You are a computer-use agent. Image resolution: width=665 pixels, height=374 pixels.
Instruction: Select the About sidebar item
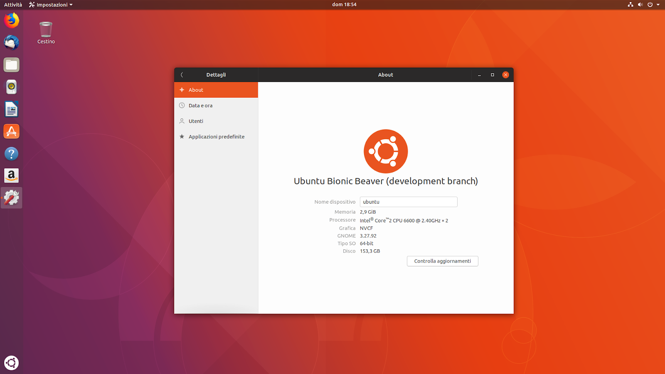[216, 90]
